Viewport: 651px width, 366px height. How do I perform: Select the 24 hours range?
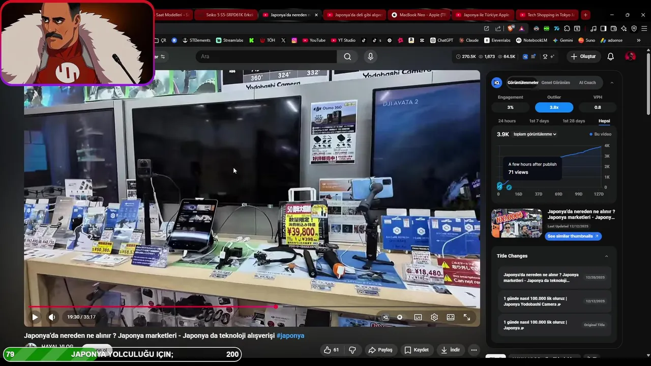(507, 121)
